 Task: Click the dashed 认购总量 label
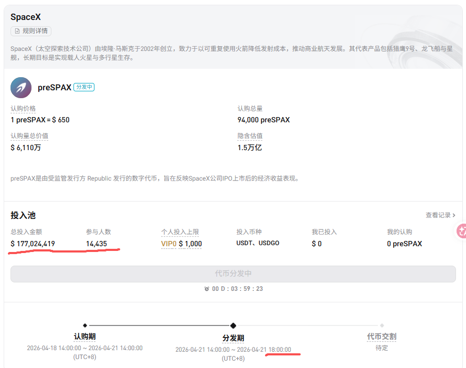coord(251,108)
